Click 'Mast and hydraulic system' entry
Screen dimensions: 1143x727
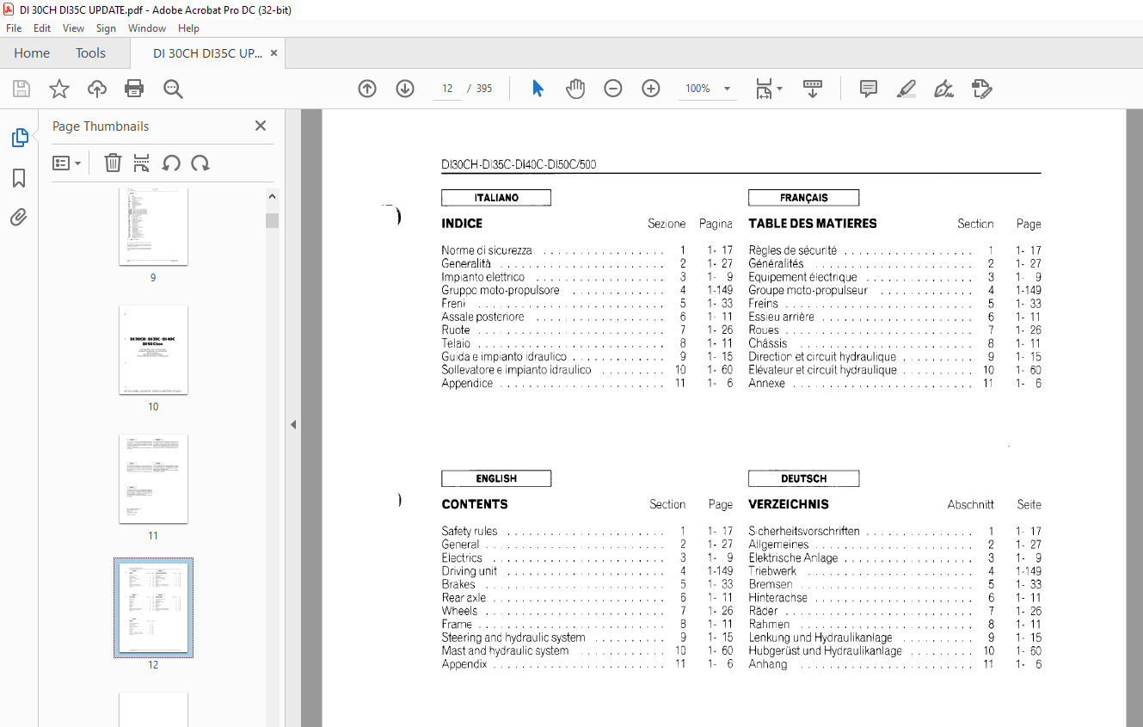pos(505,650)
